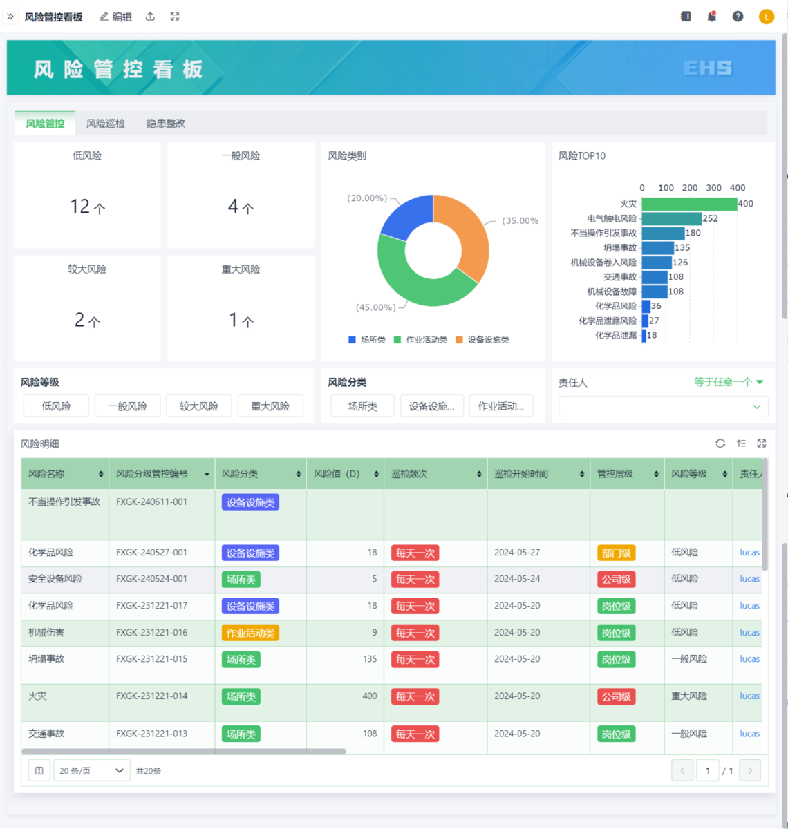Open the 等于任意一个 condition dropdown
The width and height of the screenshot is (788, 829).
tap(729, 382)
